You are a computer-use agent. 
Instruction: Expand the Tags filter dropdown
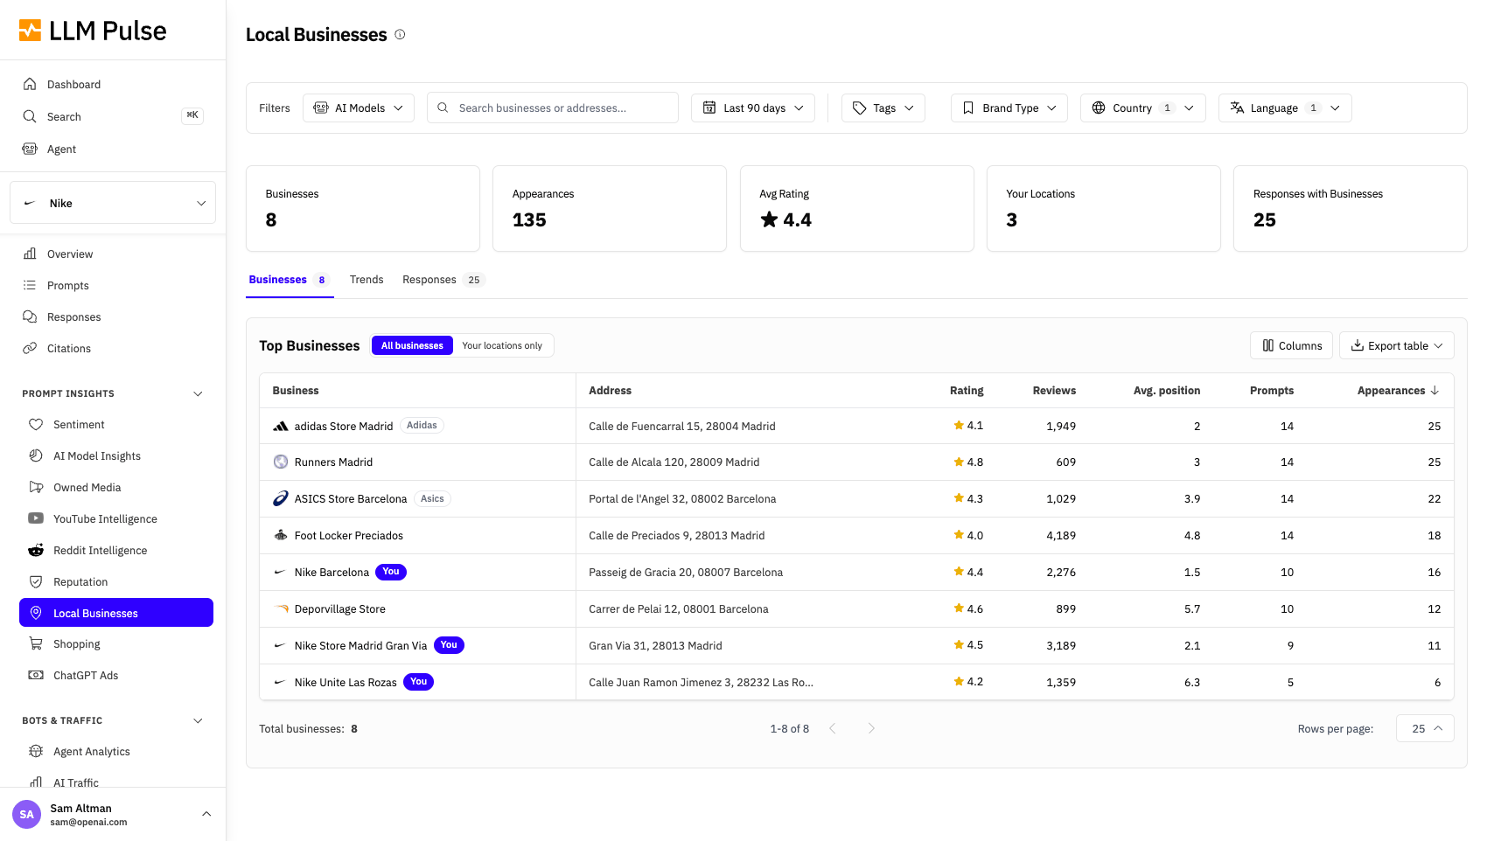pyautogui.click(x=883, y=108)
